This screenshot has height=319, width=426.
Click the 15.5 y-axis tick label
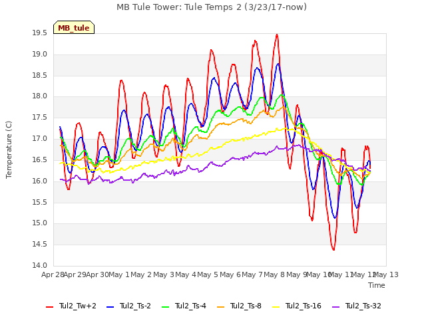40,202
